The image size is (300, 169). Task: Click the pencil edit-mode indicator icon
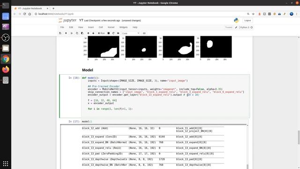(x=236, y=27)
